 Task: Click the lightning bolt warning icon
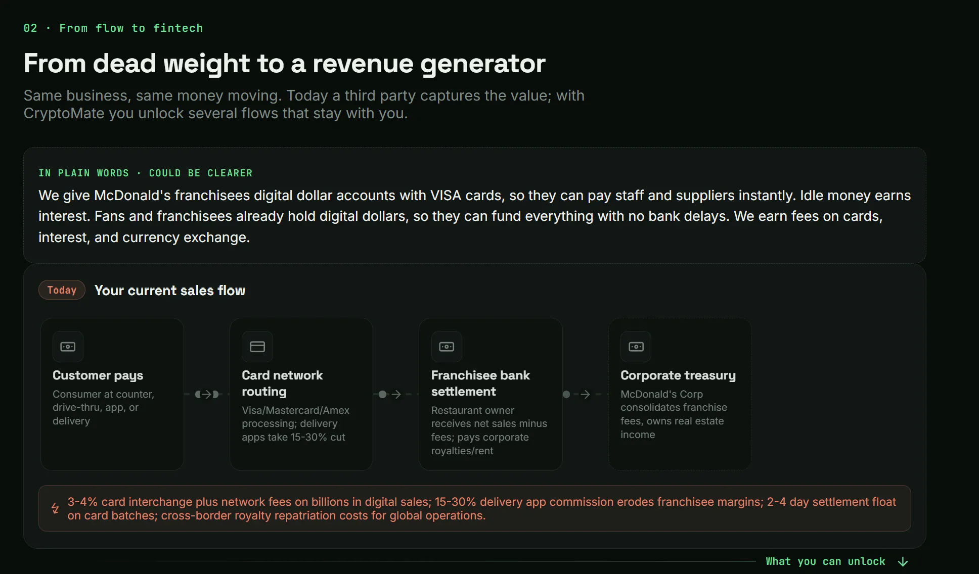(55, 508)
